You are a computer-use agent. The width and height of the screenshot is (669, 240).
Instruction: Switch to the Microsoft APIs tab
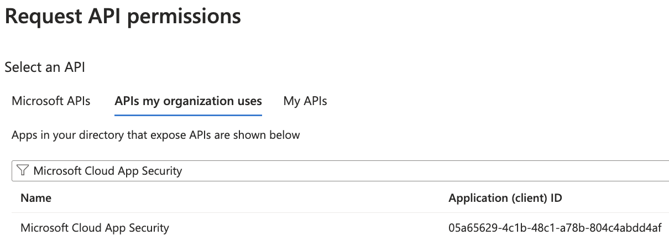(x=51, y=101)
